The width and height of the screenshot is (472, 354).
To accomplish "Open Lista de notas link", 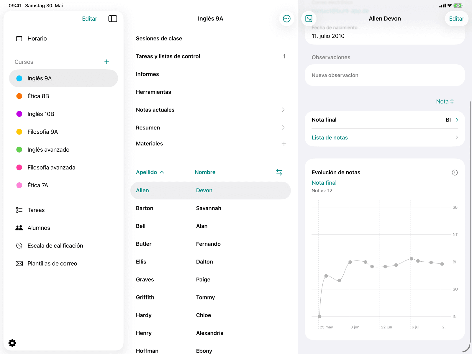I will click(x=330, y=137).
